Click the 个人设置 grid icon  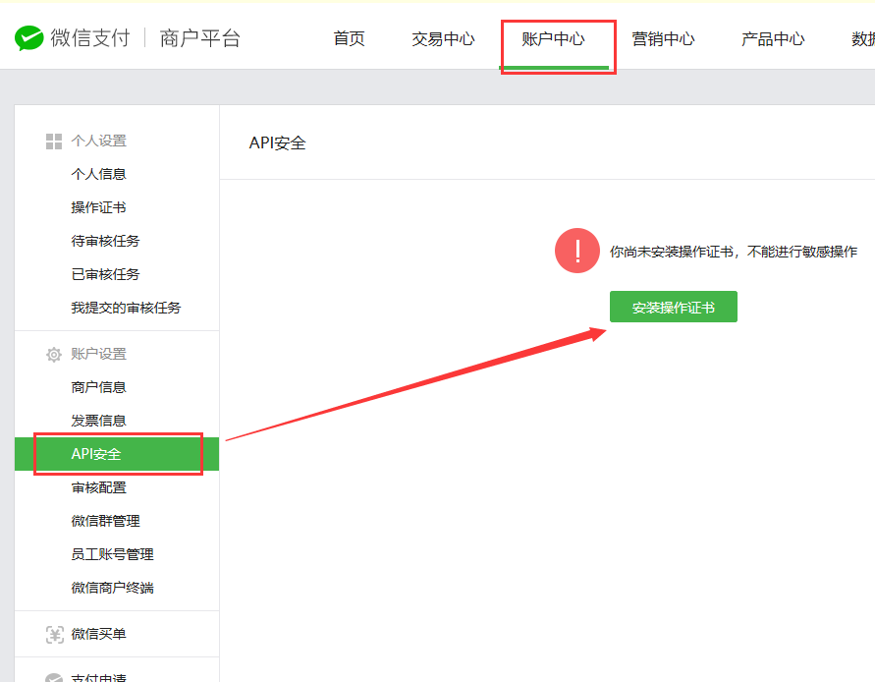54,142
